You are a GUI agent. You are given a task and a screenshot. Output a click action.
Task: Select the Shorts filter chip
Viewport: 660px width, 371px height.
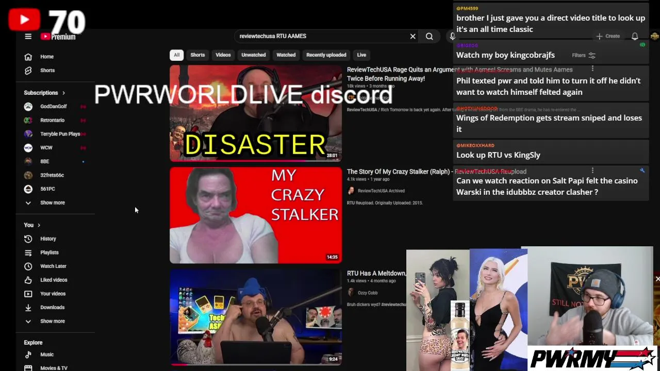click(197, 55)
